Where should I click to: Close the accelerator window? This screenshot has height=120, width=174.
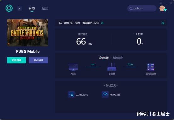click(171, 3)
